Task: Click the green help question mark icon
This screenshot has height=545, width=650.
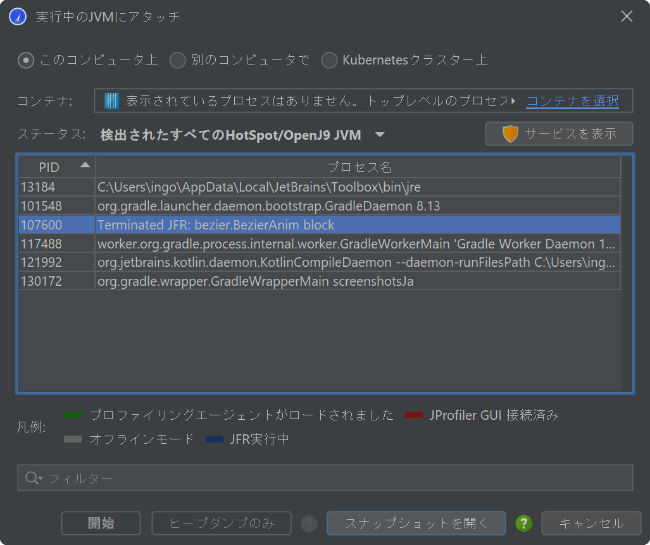Action: [x=524, y=524]
